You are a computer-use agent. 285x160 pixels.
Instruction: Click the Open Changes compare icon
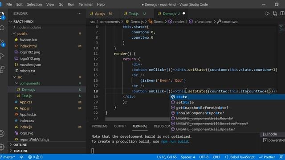[x=275, y=13]
